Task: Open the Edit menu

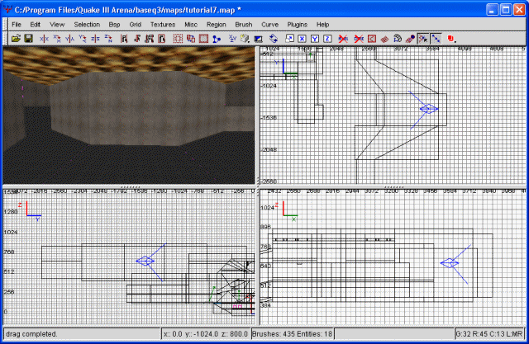Action: click(35, 25)
